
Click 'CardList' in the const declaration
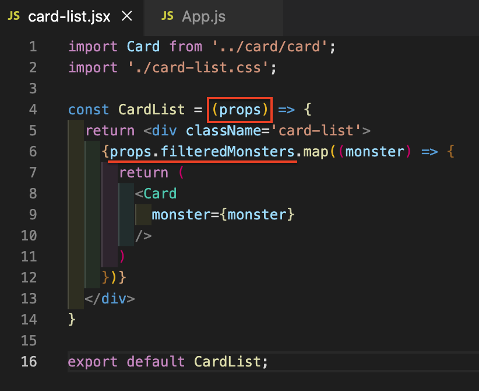click(152, 110)
